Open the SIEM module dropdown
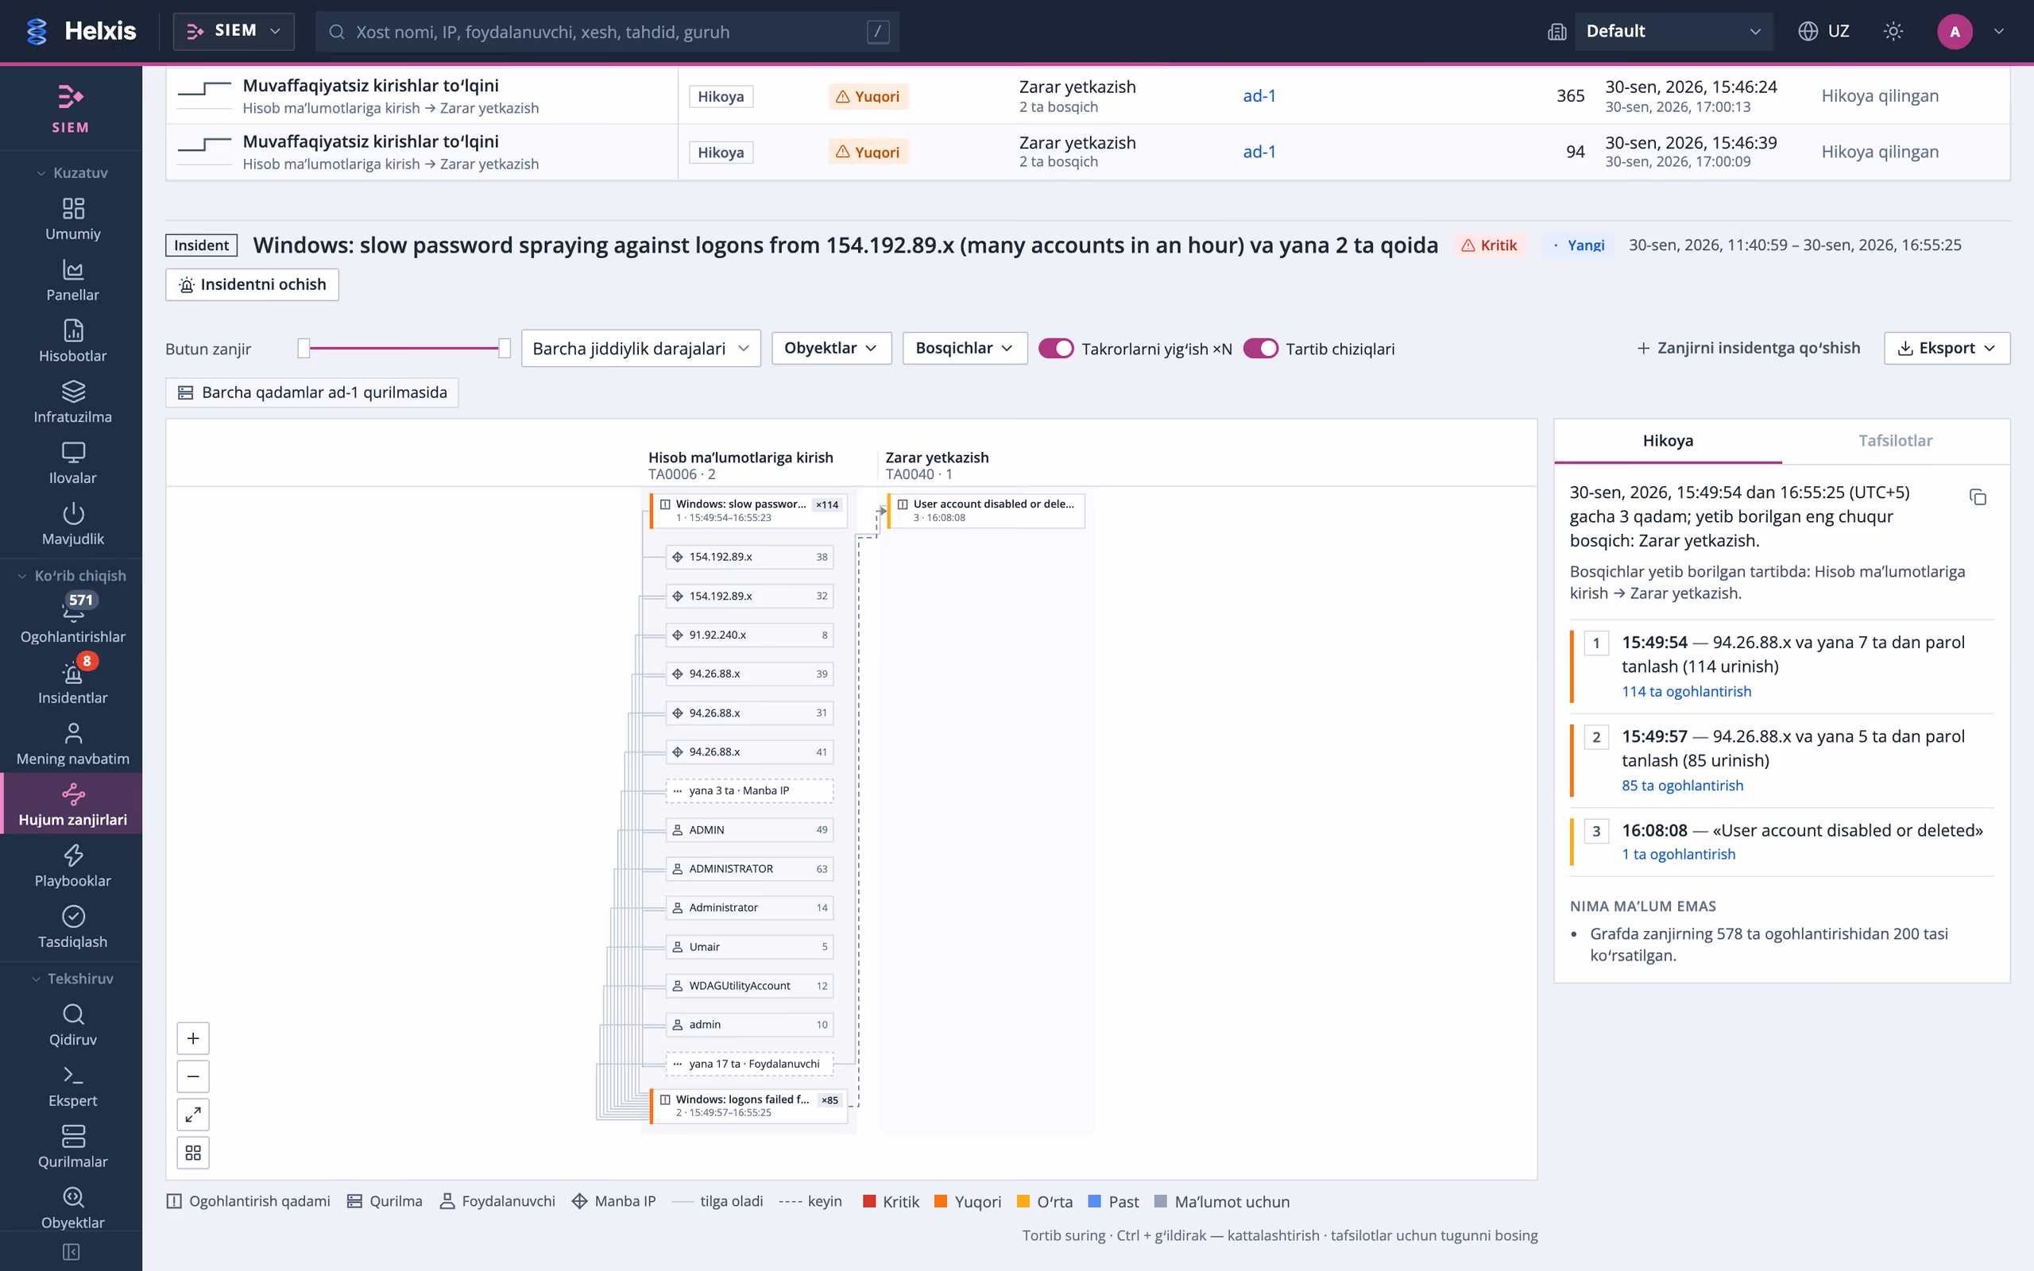The height and width of the screenshot is (1271, 2034). (x=234, y=31)
